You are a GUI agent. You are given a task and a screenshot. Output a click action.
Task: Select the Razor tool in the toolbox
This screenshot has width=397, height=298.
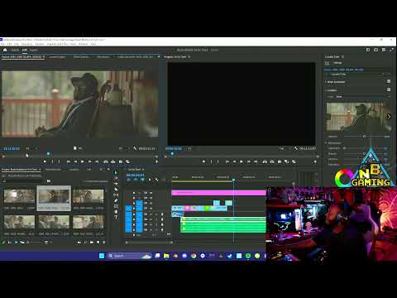coord(116,190)
